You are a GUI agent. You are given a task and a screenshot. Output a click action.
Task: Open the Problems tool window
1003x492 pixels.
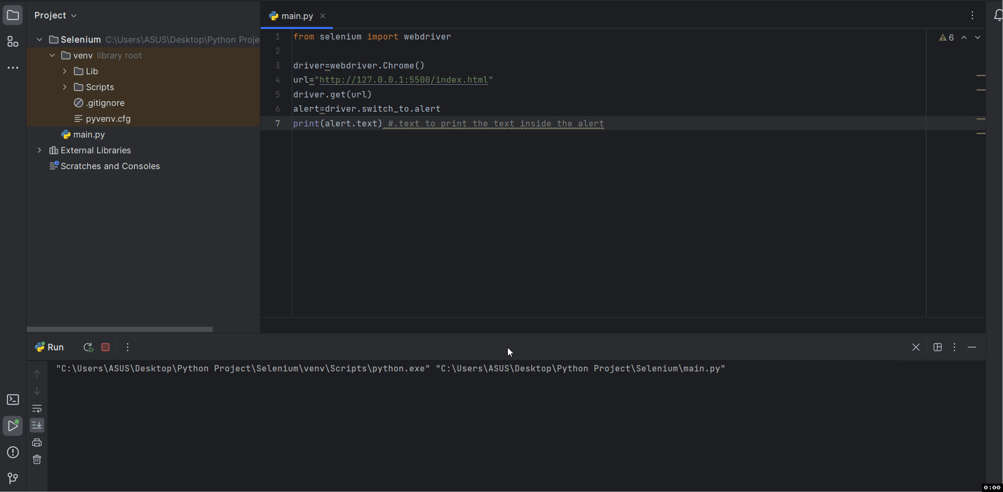(13, 452)
